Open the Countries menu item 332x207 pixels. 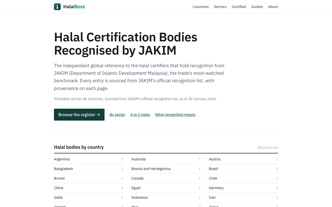click(x=201, y=7)
